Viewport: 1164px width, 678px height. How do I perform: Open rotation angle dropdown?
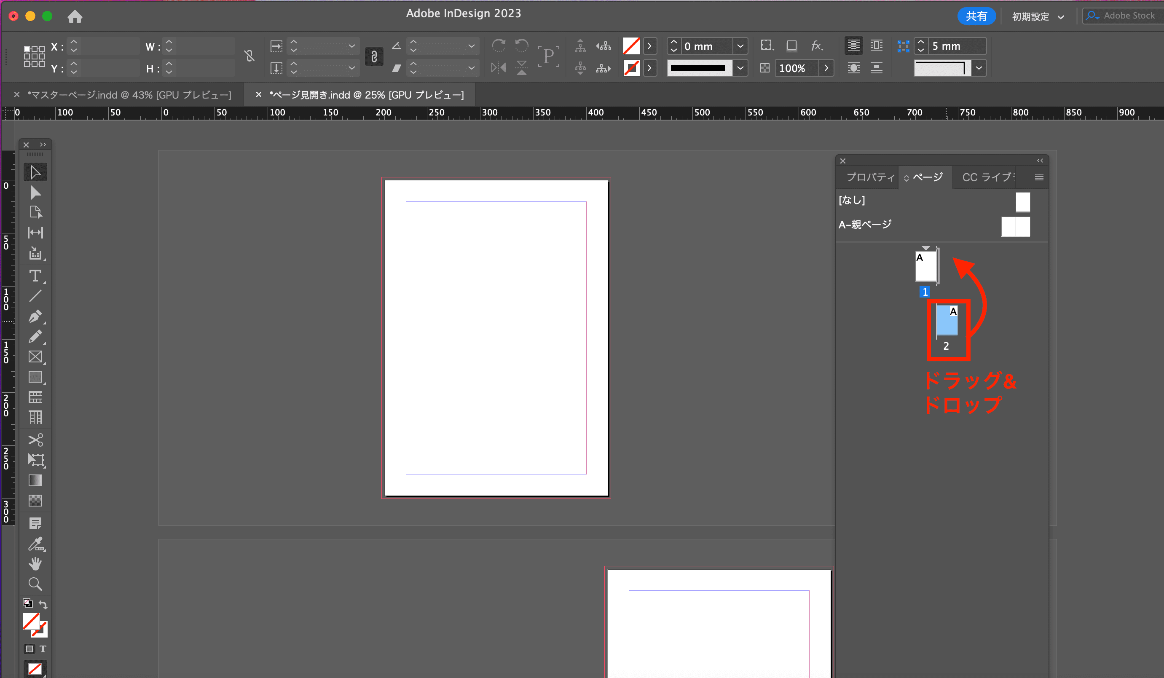471,46
